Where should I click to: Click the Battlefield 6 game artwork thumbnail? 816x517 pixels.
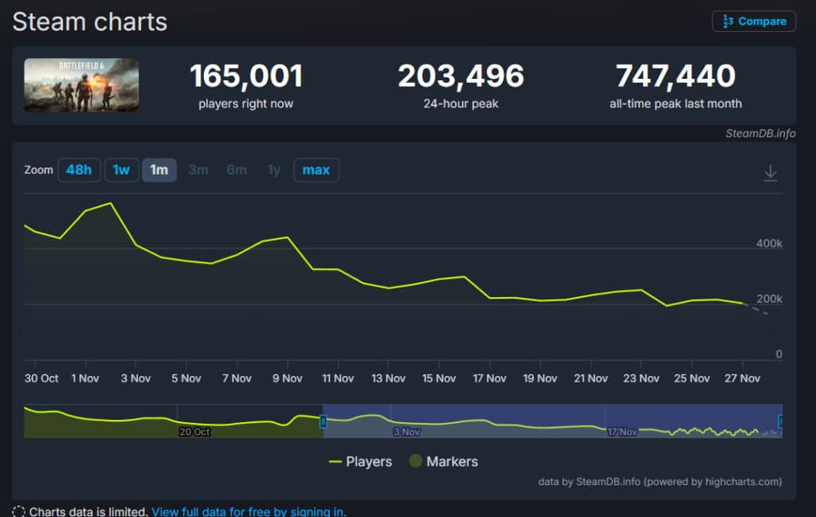click(80, 84)
